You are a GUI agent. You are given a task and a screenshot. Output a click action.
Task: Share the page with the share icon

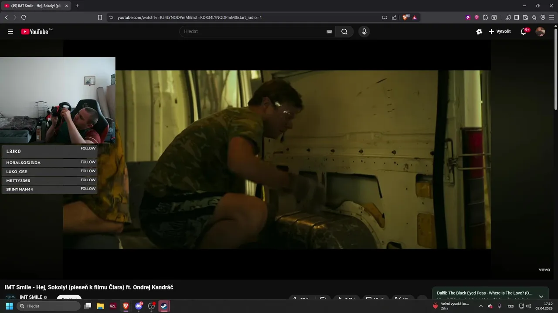[x=395, y=17]
